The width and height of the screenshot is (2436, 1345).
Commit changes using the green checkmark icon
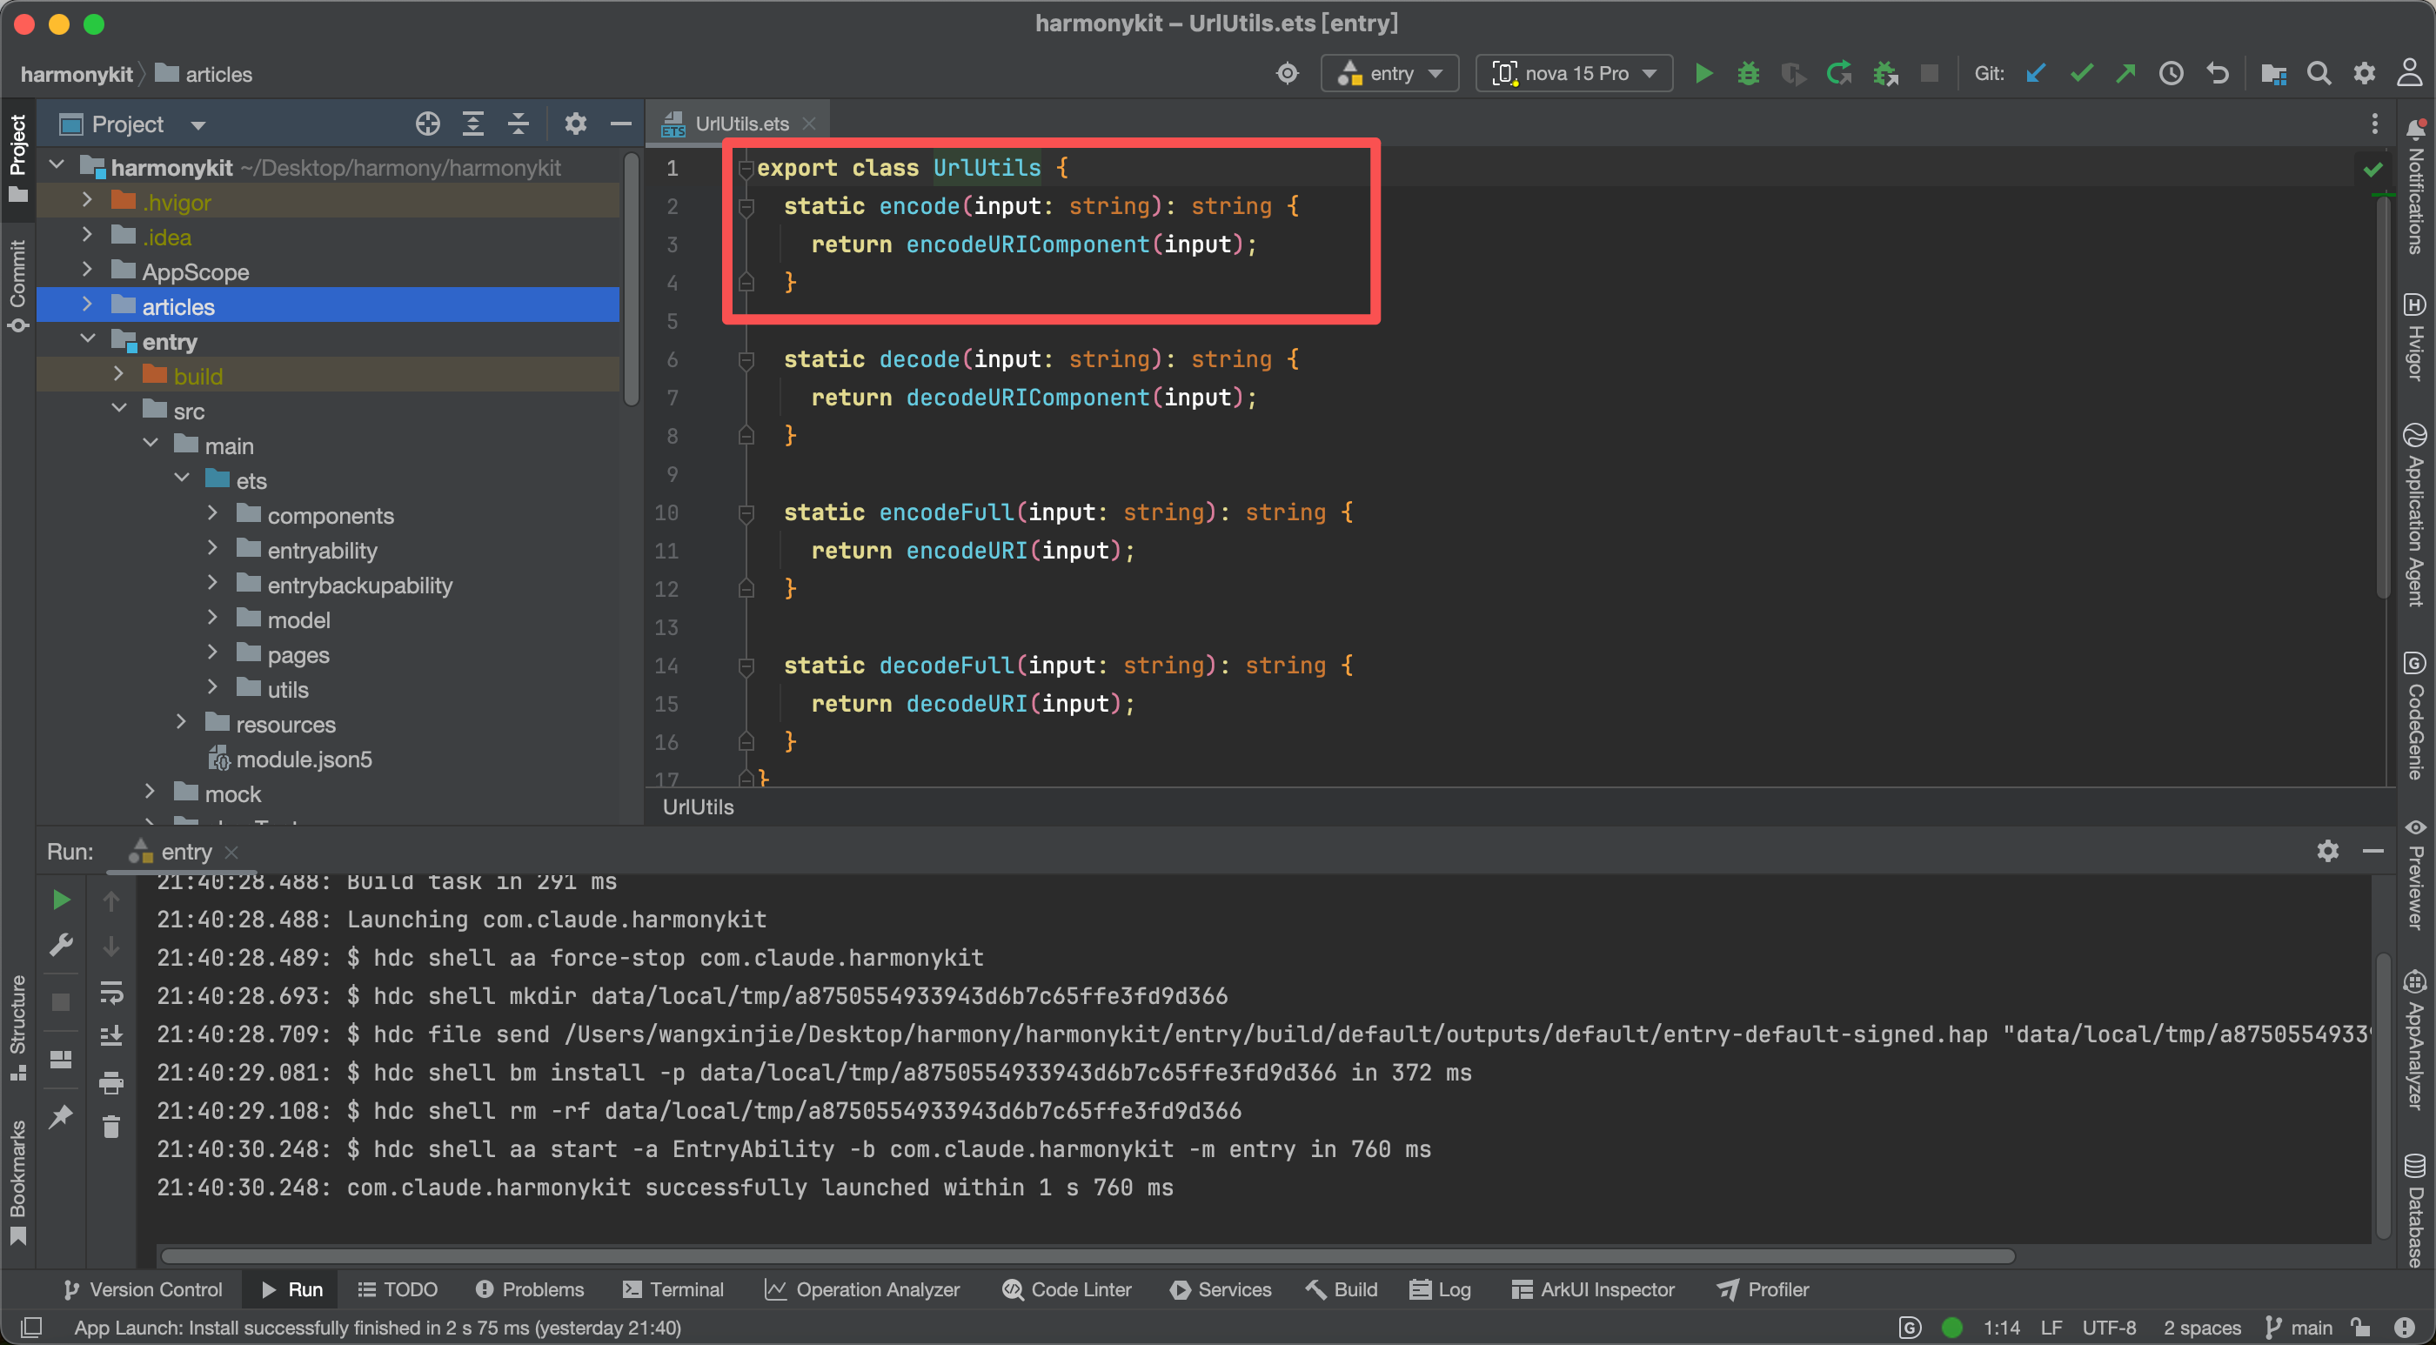click(2080, 73)
